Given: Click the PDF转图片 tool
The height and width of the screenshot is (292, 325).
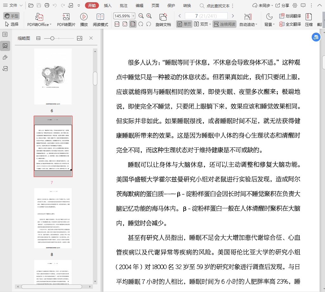Looking at the screenshot, I should click(66, 20).
